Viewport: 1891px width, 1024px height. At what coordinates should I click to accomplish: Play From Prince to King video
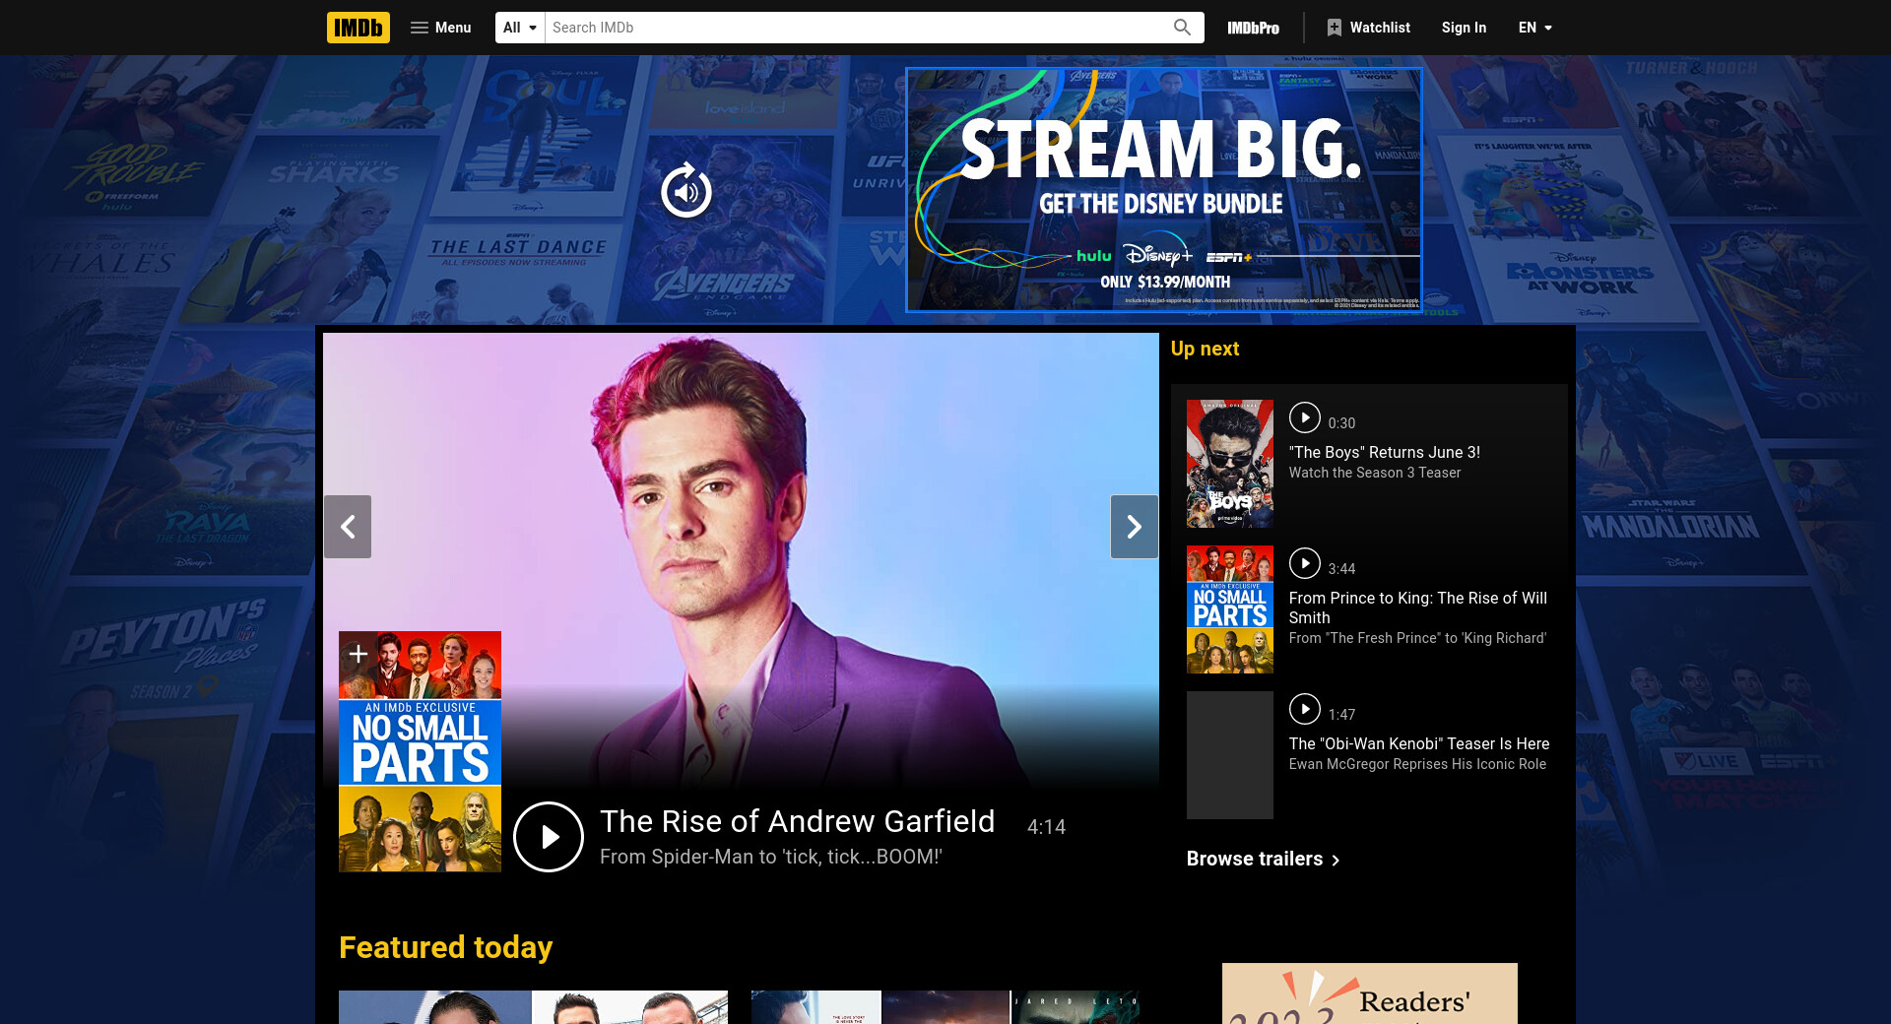[1305, 563]
